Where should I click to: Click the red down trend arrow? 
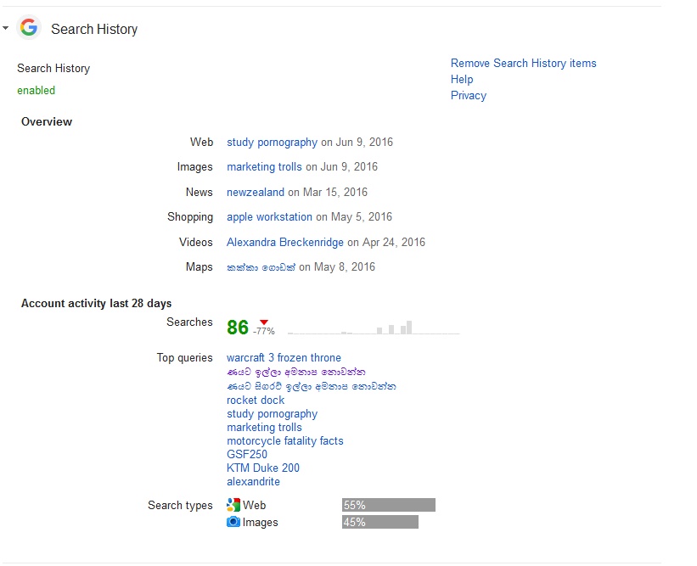(x=264, y=322)
